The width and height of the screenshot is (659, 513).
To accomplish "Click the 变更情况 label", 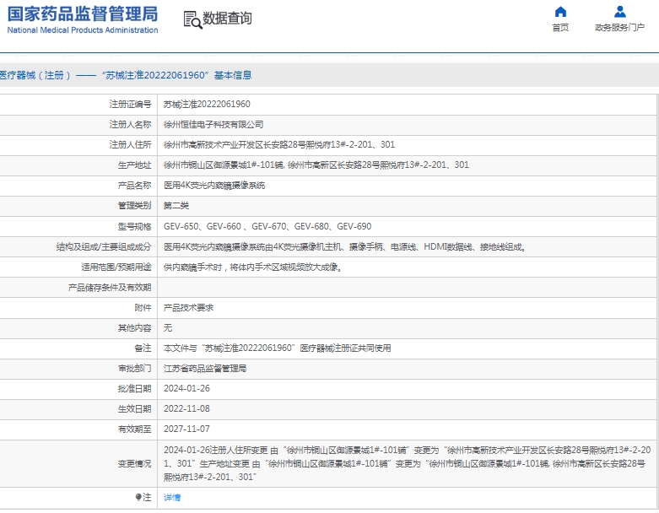I will coord(134,463).
